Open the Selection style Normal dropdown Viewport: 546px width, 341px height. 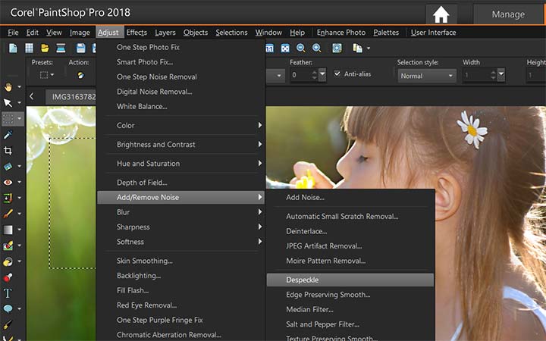pos(427,76)
